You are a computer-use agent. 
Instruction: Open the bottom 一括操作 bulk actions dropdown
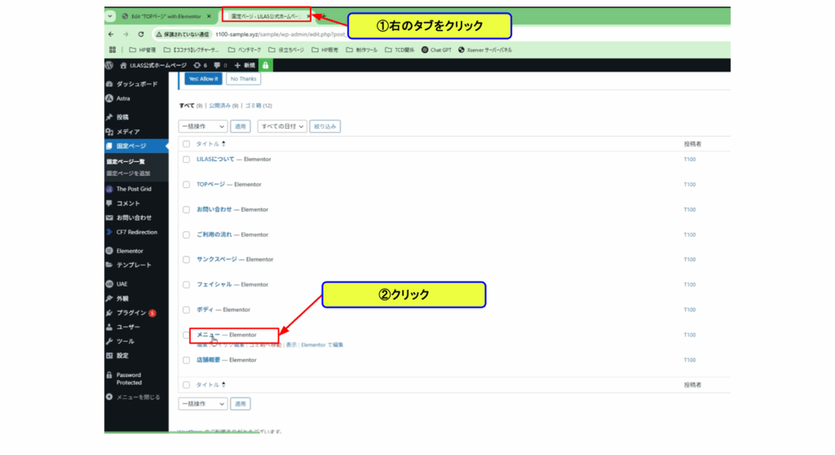pos(203,404)
